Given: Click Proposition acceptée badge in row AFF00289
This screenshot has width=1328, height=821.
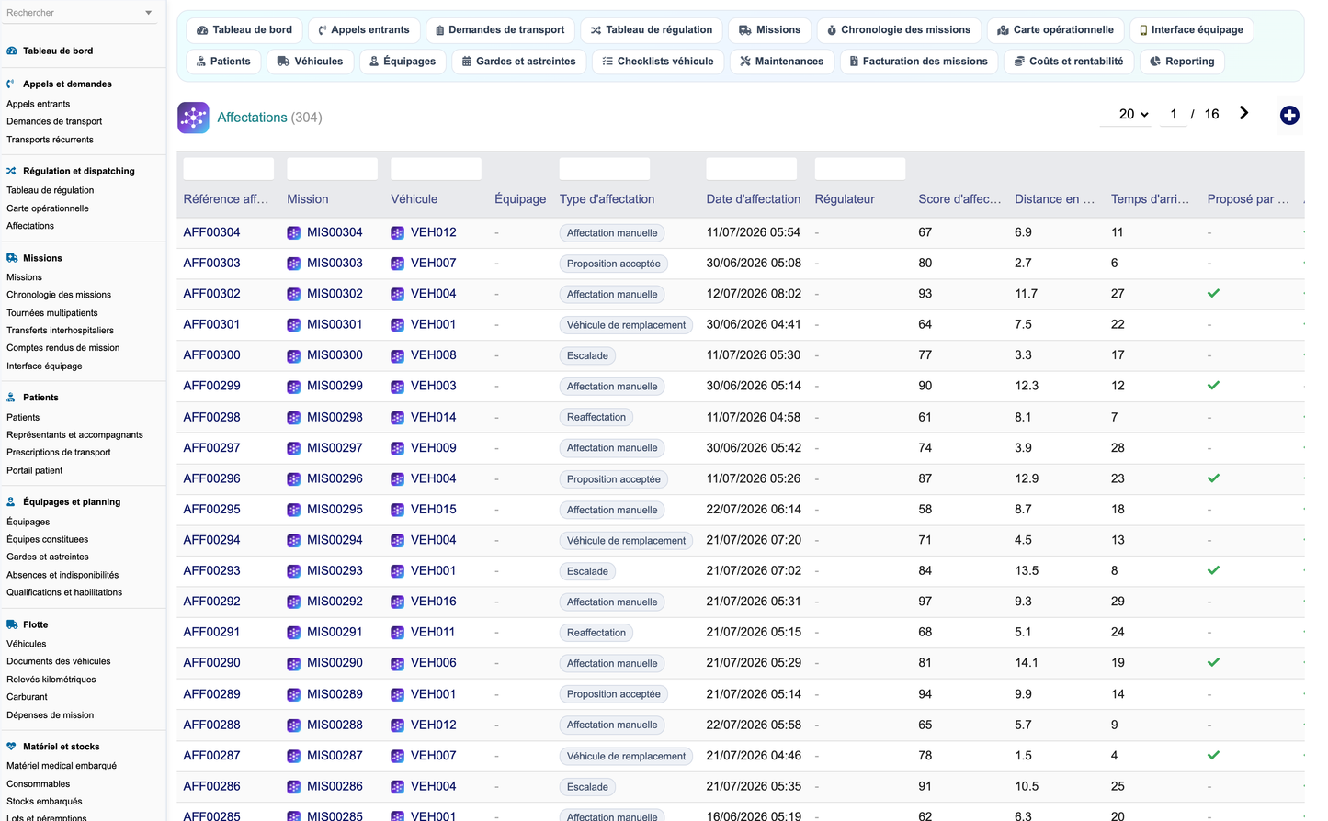Looking at the screenshot, I should pyautogui.click(x=614, y=694).
